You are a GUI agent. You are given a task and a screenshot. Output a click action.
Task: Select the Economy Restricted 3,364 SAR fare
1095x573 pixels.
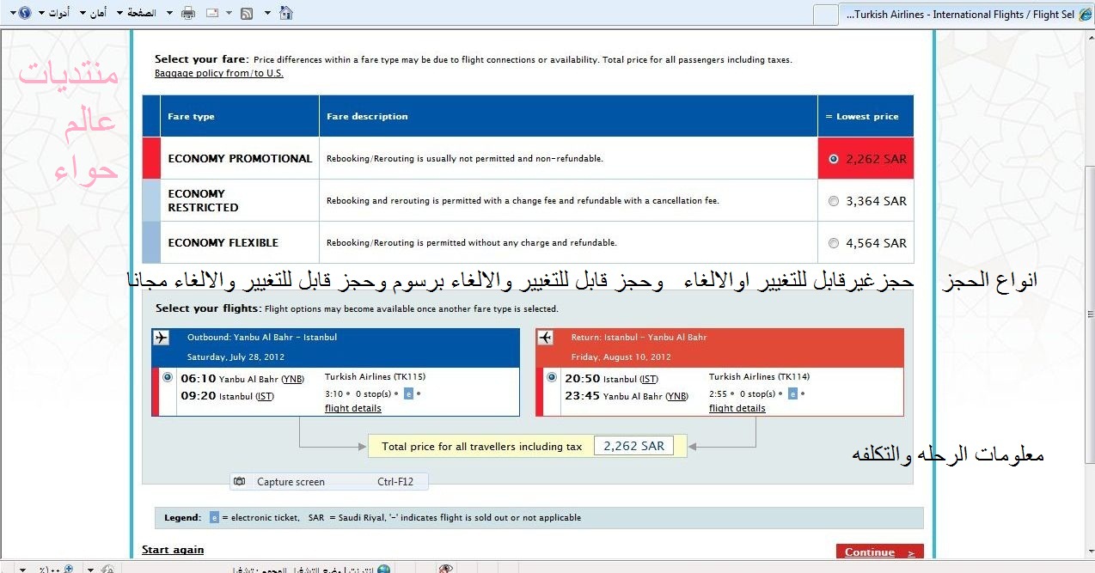click(x=833, y=201)
